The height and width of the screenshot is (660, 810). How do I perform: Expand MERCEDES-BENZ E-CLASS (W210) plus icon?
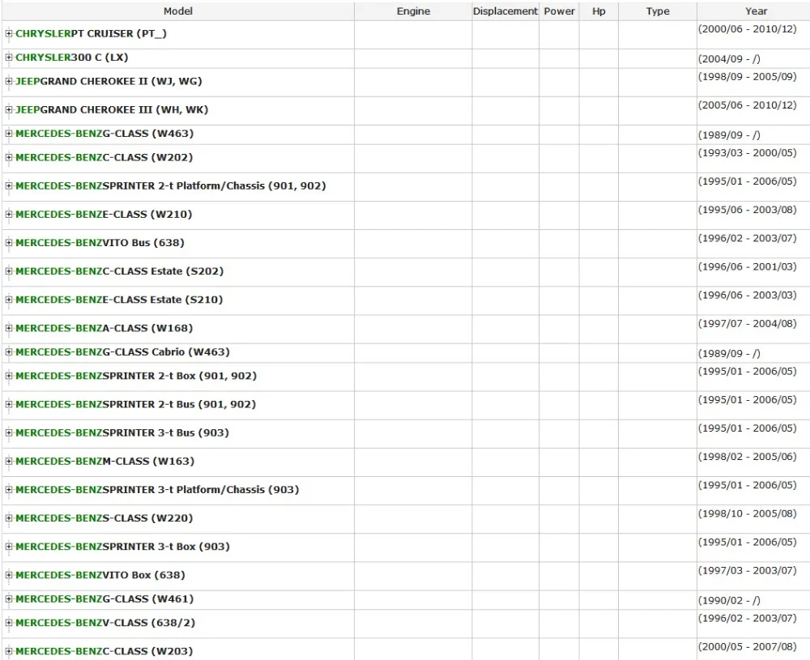click(x=9, y=214)
